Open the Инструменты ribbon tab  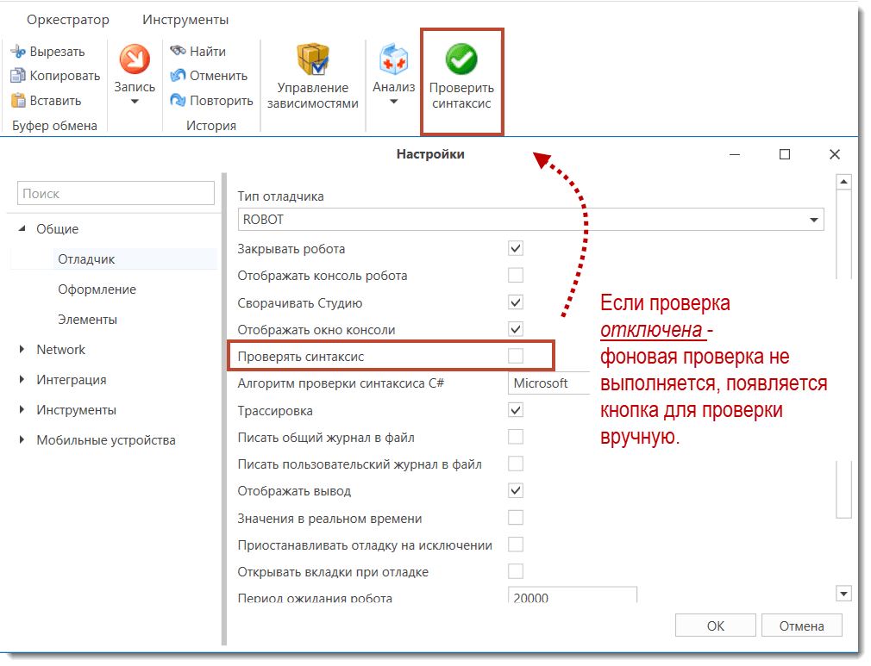tap(185, 19)
